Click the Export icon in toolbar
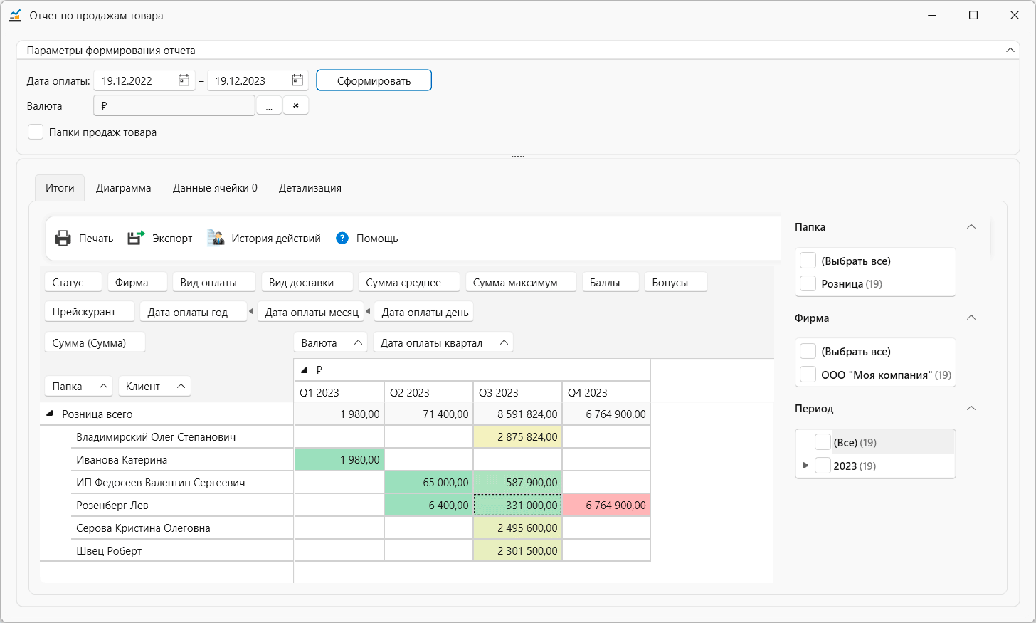Viewport: 1036px width, 623px height. pyautogui.click(x=136, y=239)
